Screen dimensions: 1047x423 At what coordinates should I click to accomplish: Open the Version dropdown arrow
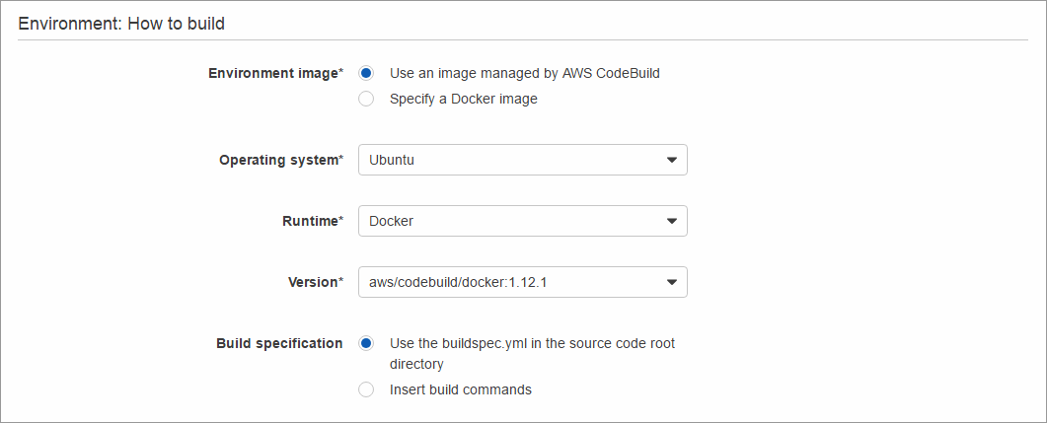pyautogui.click(x=671, y=282)
